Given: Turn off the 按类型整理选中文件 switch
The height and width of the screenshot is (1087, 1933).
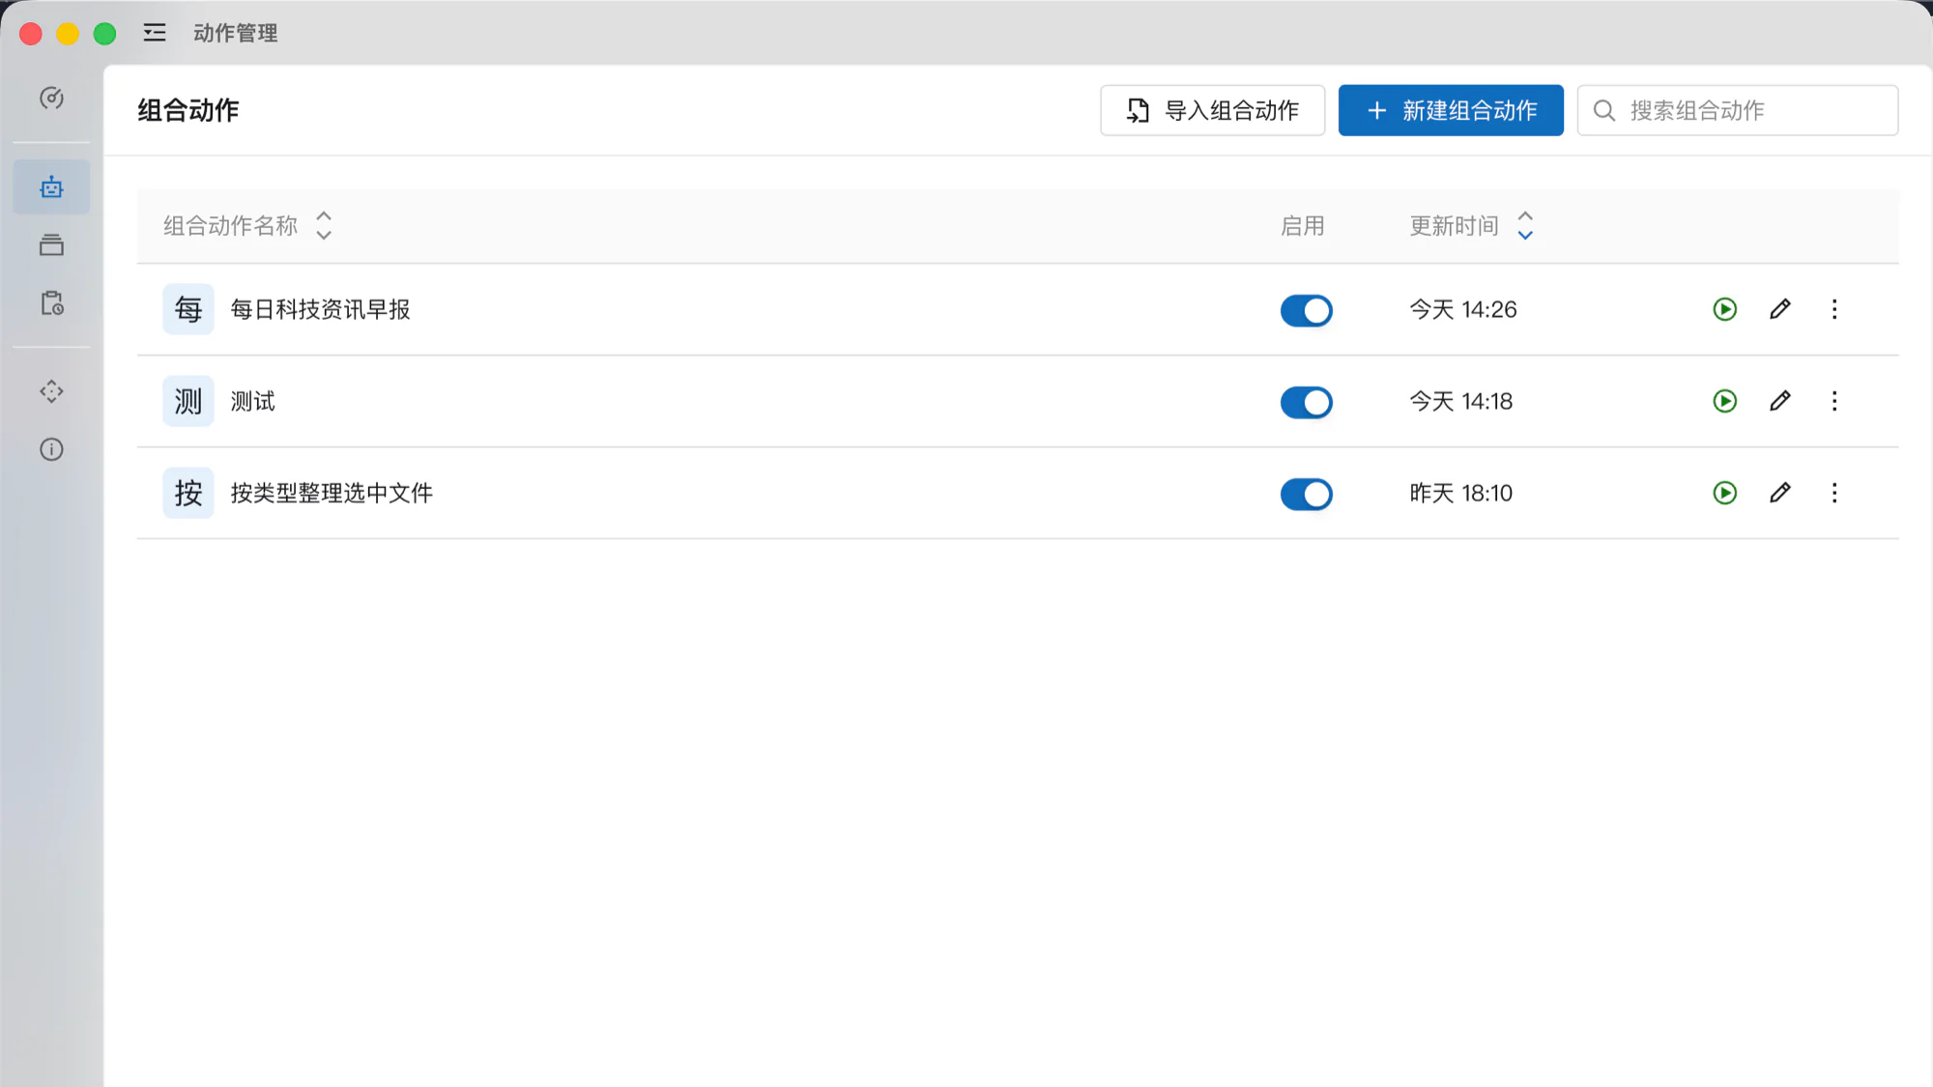Looking at the screenshot, I should point(1307,494).
